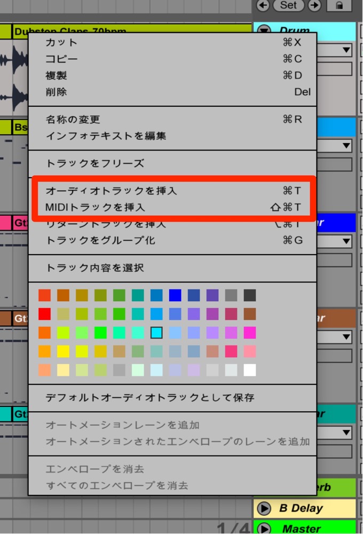Image resolution: width=363 pixels, height=534 pixels.
Task: Choose カット from the context menu
Action: coord(172,42)
